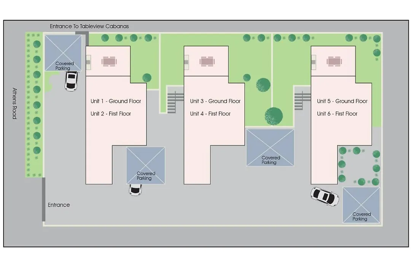Click the patio table in Unit 5 building

tap(334, 62)
